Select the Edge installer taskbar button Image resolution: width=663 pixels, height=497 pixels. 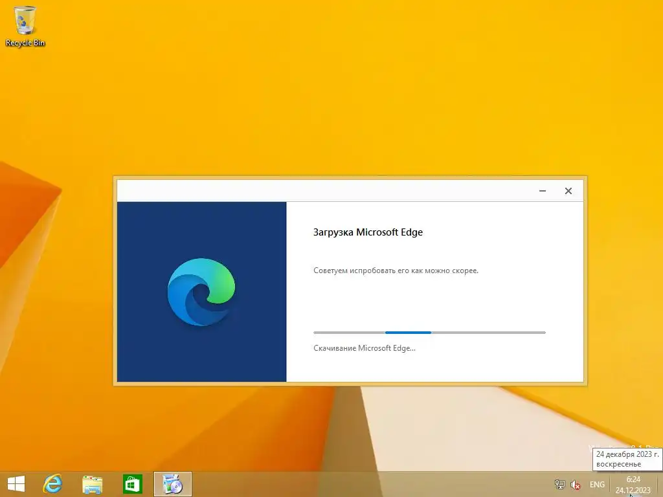[172, 484]
